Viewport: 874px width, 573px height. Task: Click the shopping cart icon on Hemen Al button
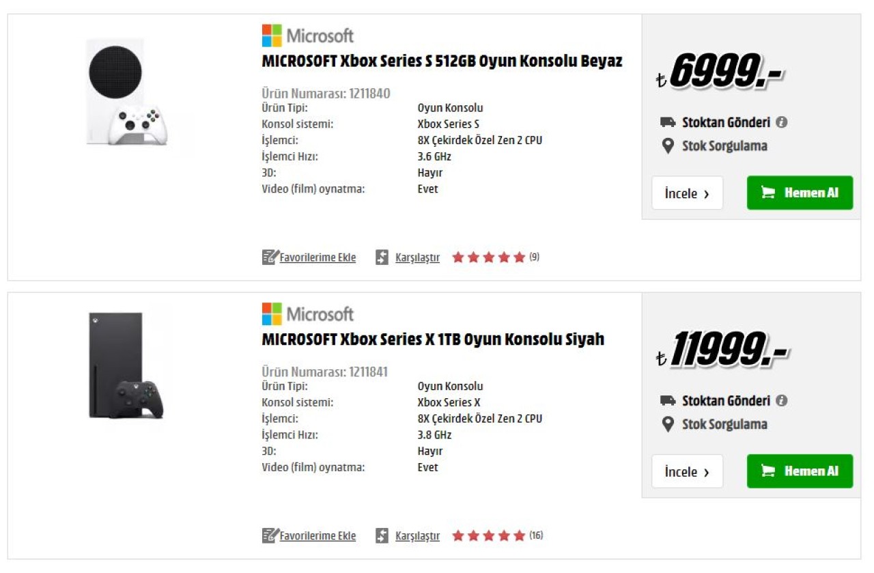pos(770,193)
